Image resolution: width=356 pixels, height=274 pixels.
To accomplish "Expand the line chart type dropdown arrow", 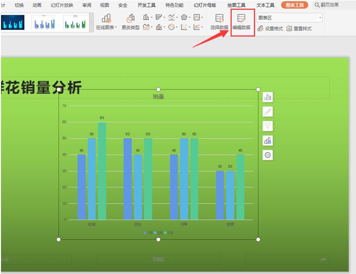I will pos(177,17).
